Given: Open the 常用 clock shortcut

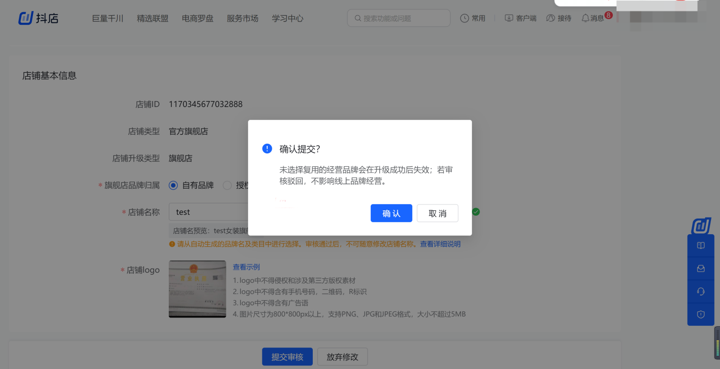Looking at the screenshot, I should 464,18.
